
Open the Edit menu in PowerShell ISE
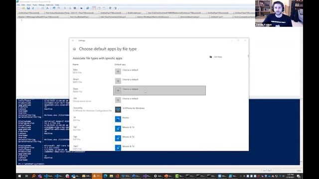coord(23,4)
